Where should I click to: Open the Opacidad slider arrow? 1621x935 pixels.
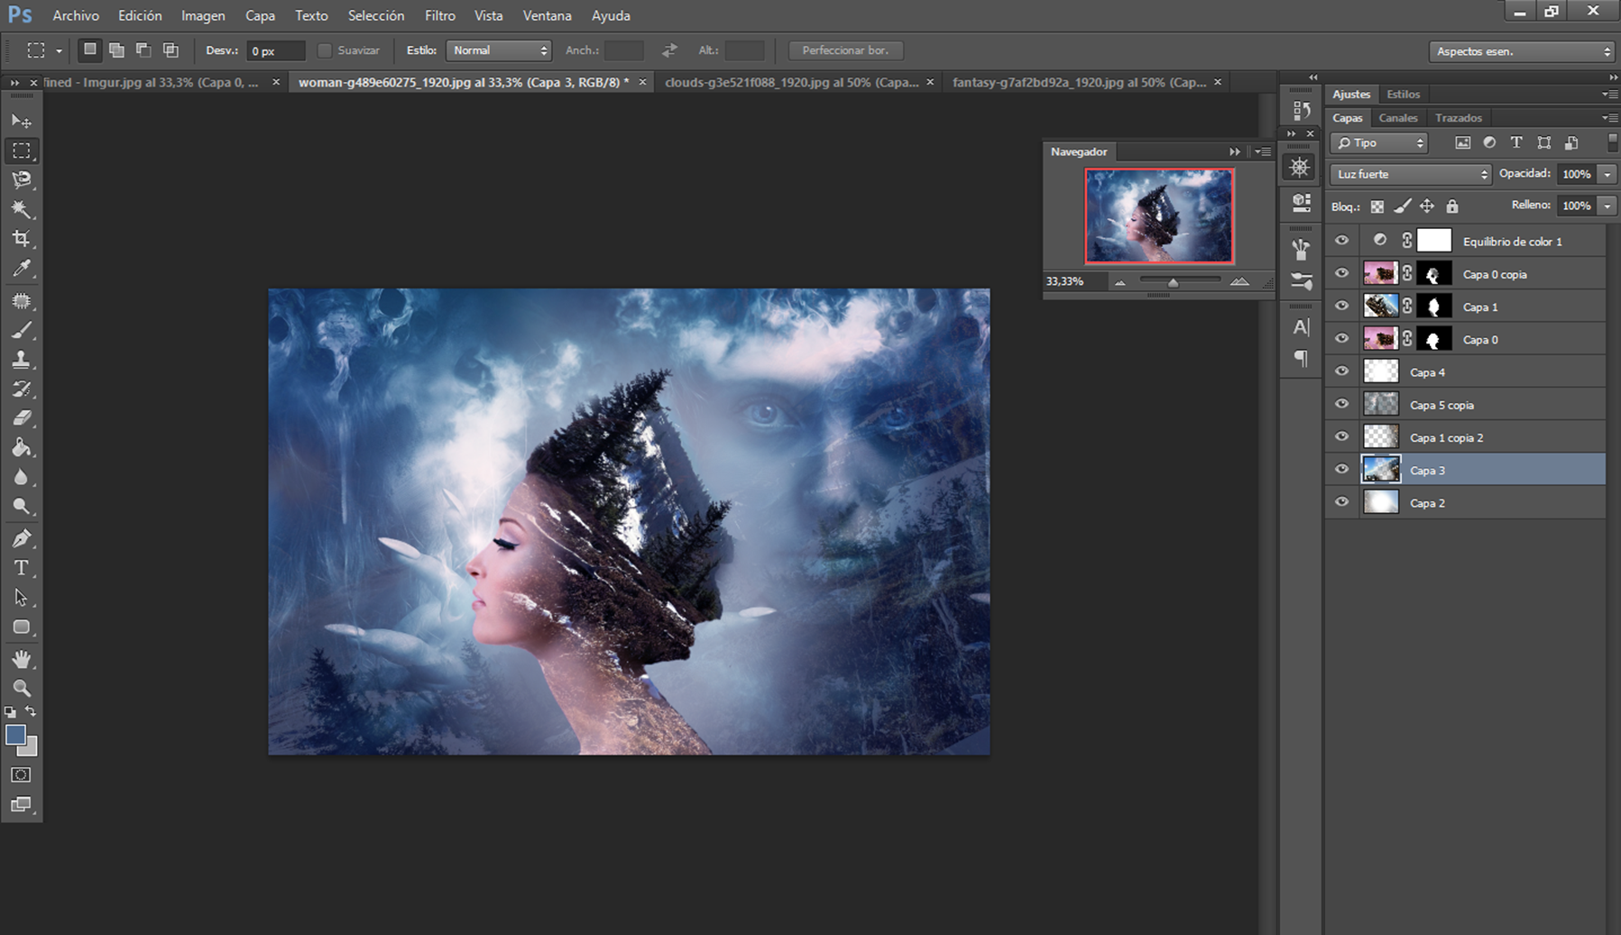point(1607,174)
